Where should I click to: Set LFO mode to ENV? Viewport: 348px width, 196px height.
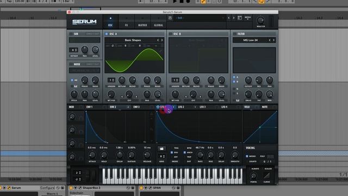click(x=172, y=152)
